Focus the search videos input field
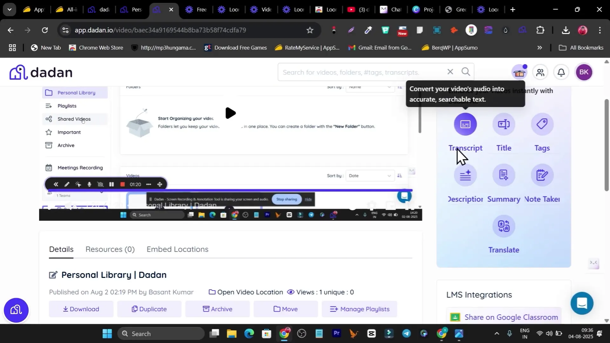 pos(362,72)
